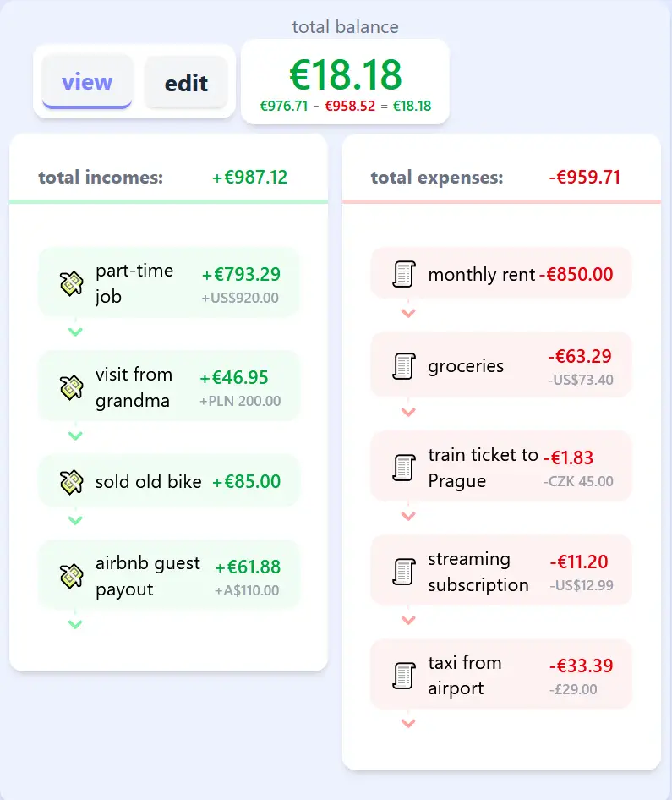Viewport: 672px width, 800px height.
Task: Expand chevron below groceries expense
Action: pyautogui.click(x=408, y=412)
